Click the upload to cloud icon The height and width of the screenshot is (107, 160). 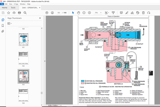pyautogui.click(x=14, y=13)
